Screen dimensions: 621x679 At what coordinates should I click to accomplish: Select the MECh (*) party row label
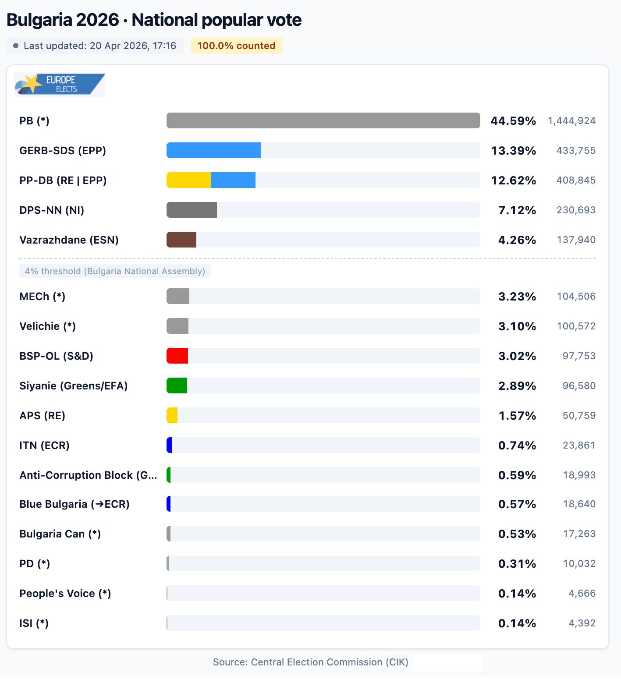click(43, 297)
